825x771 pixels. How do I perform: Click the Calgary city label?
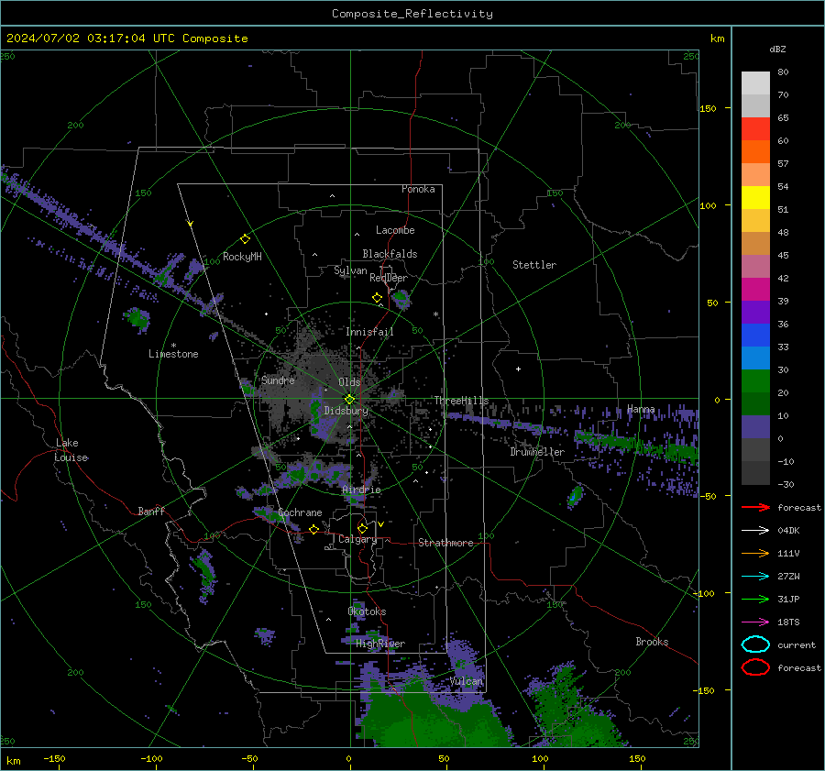(x=357, y=539)
